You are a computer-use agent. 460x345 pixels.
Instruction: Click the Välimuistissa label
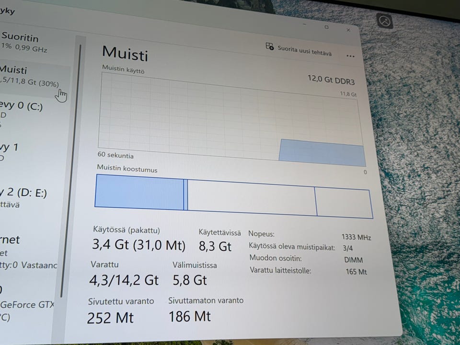coord(195,265)
